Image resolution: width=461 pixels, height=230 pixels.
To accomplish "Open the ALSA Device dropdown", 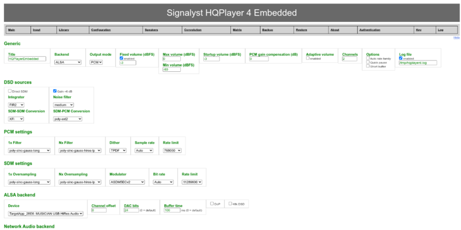I will [46, 213].
